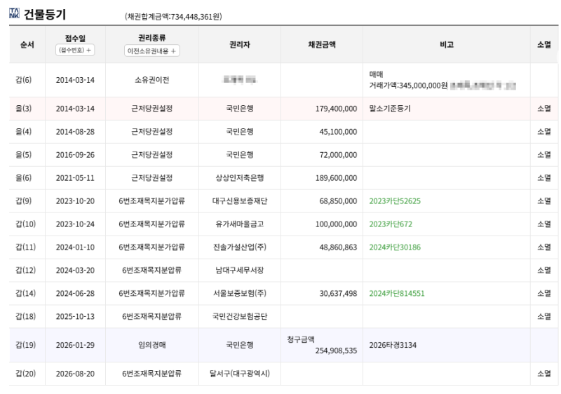Select the 갑(10) order cell
Image resolution: width=561 pixels, height=394 pixels.
tap(26, 224)
